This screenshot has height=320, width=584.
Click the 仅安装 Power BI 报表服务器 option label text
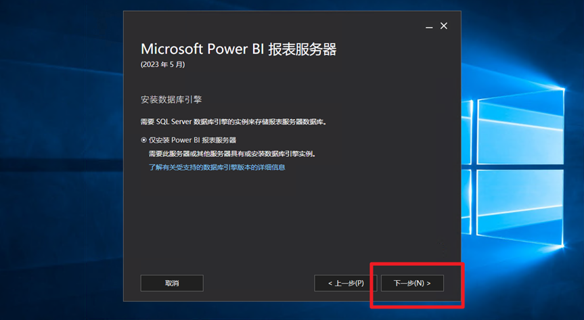coord(192,140)
